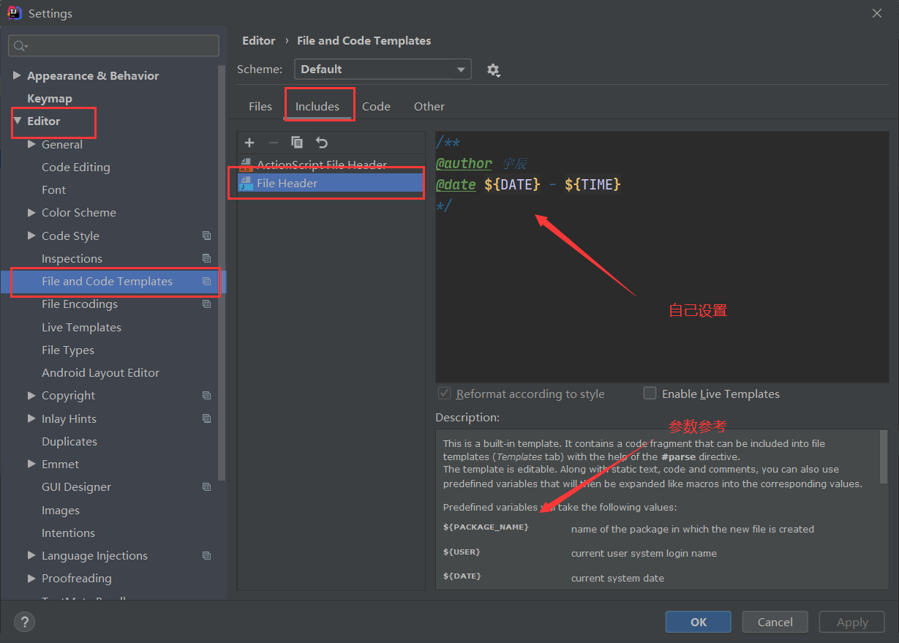Add a new template with the plus icon

(x=249, y=143)
